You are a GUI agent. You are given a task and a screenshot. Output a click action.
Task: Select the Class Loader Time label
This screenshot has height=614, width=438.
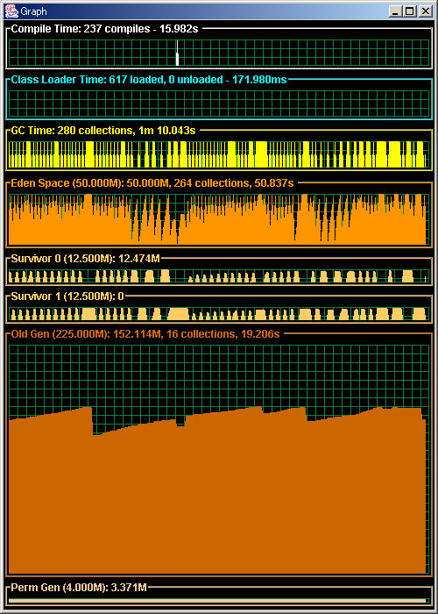click(149, 80)
